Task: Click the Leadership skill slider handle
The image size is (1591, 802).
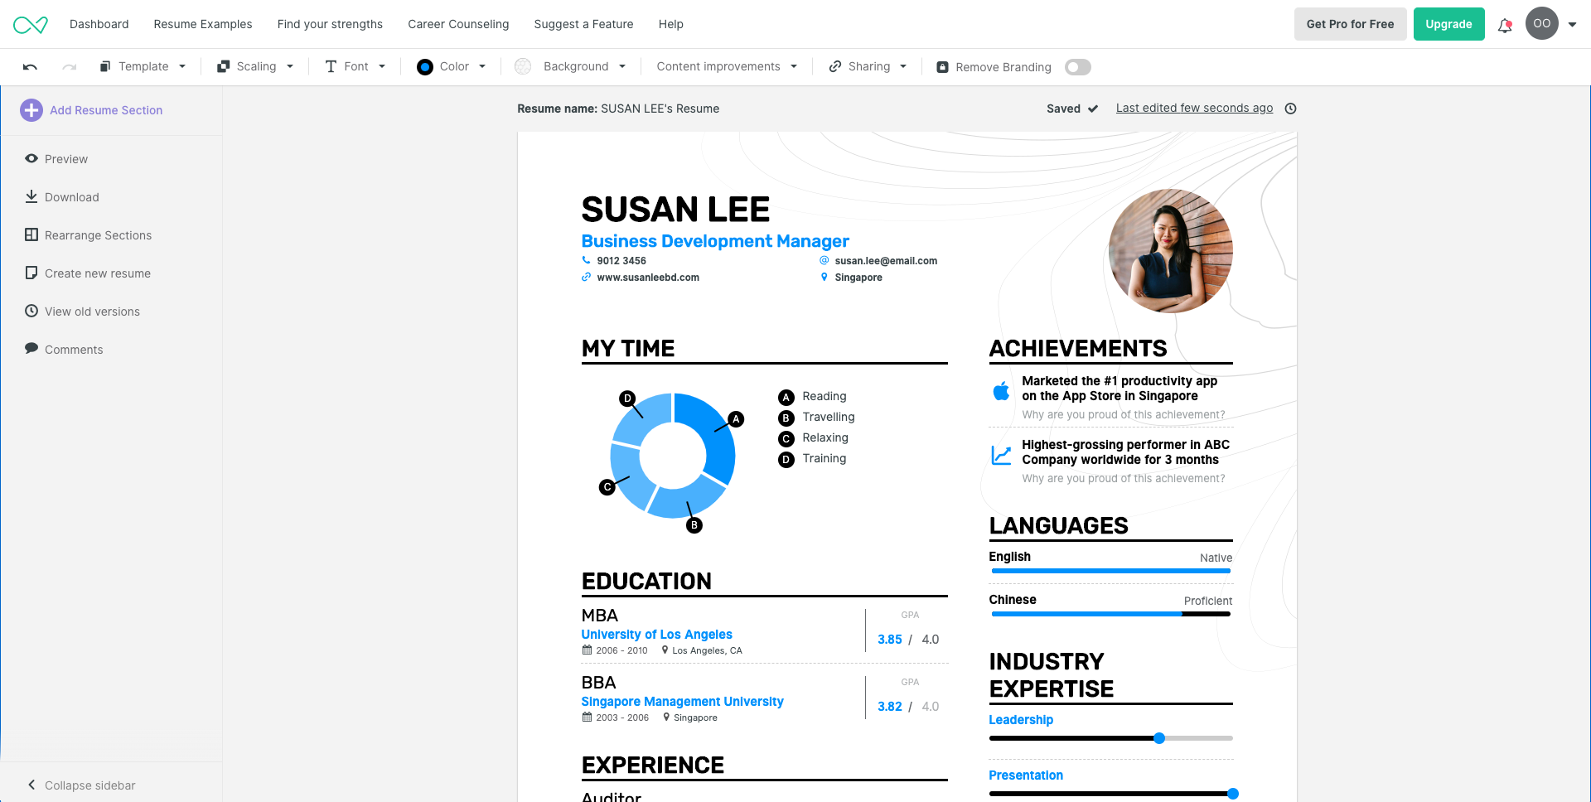Action: (1159, 738)
